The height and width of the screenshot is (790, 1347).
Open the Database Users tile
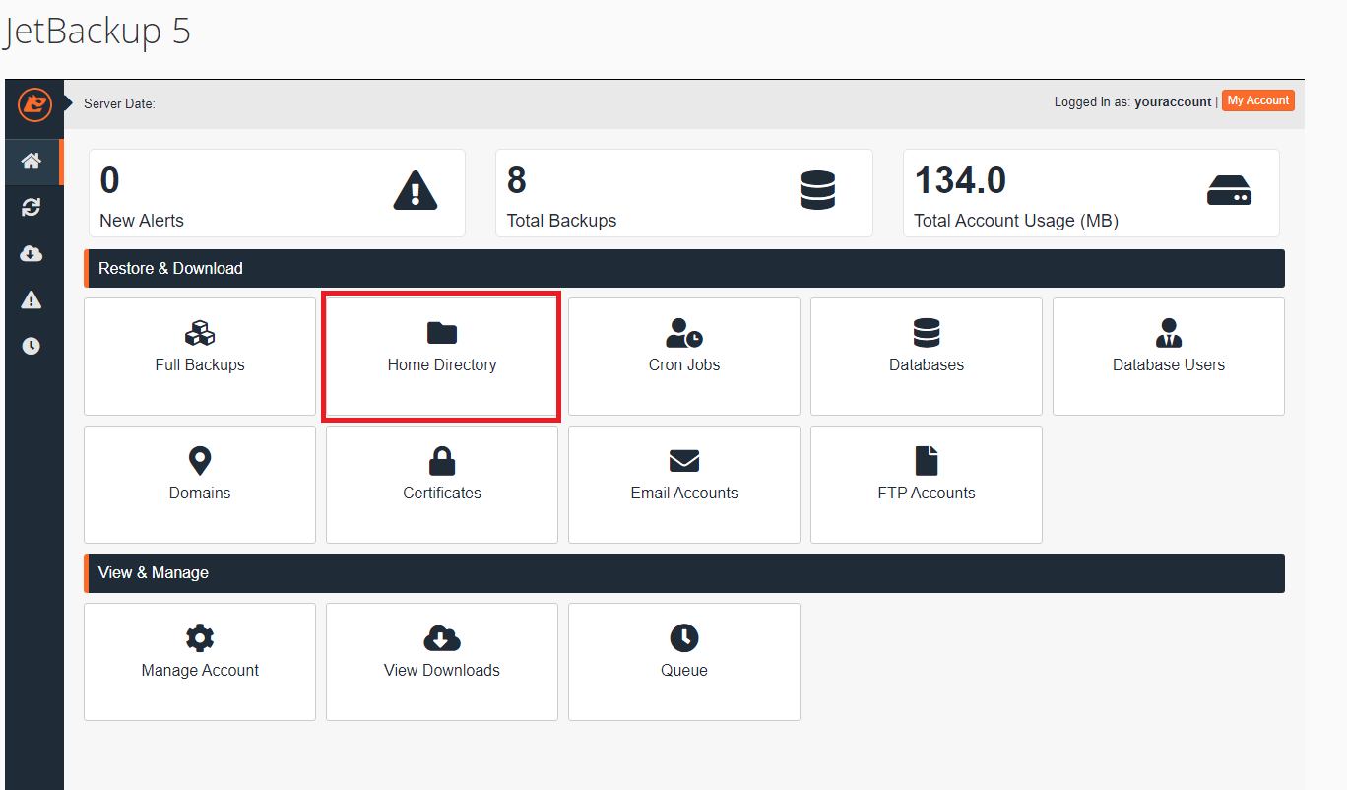pos(1169,357)
